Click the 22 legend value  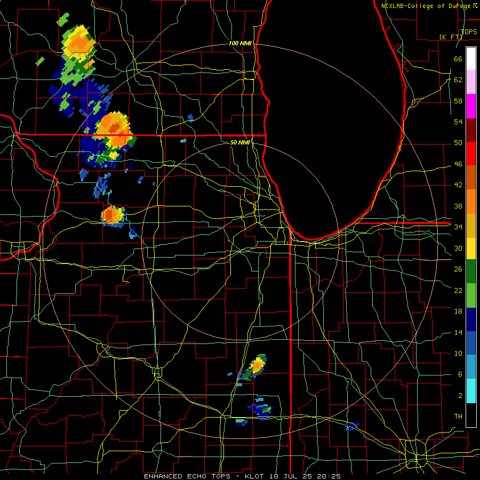pos(458,290)
